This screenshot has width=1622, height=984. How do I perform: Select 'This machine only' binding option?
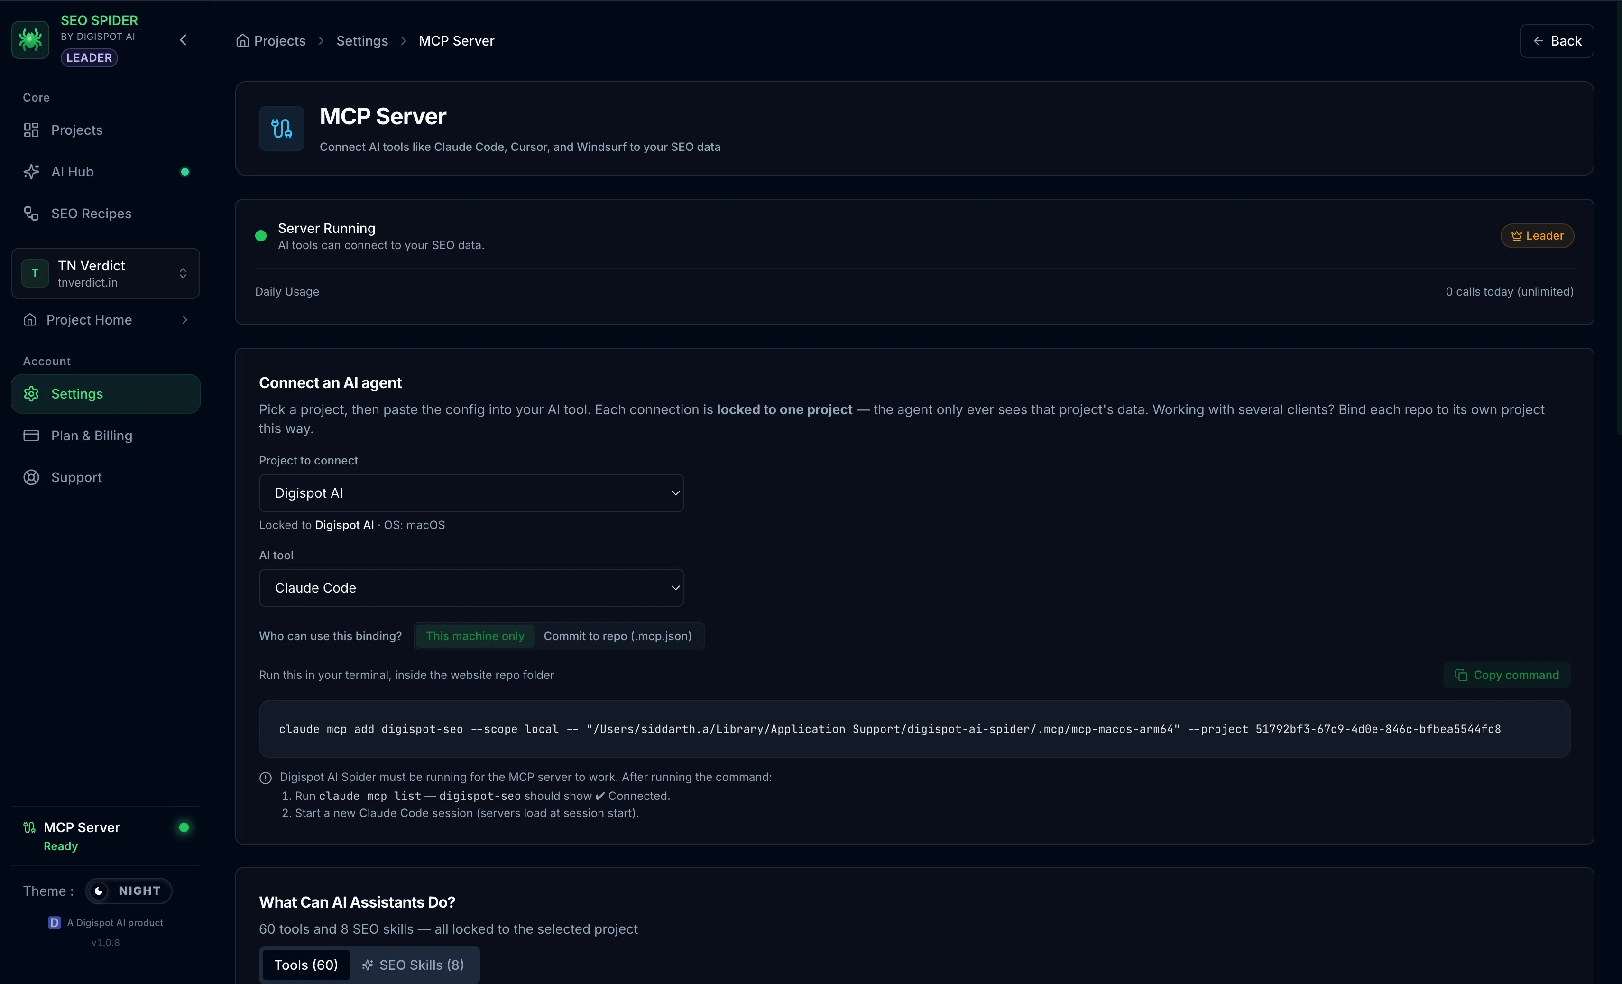pos(475,636)
